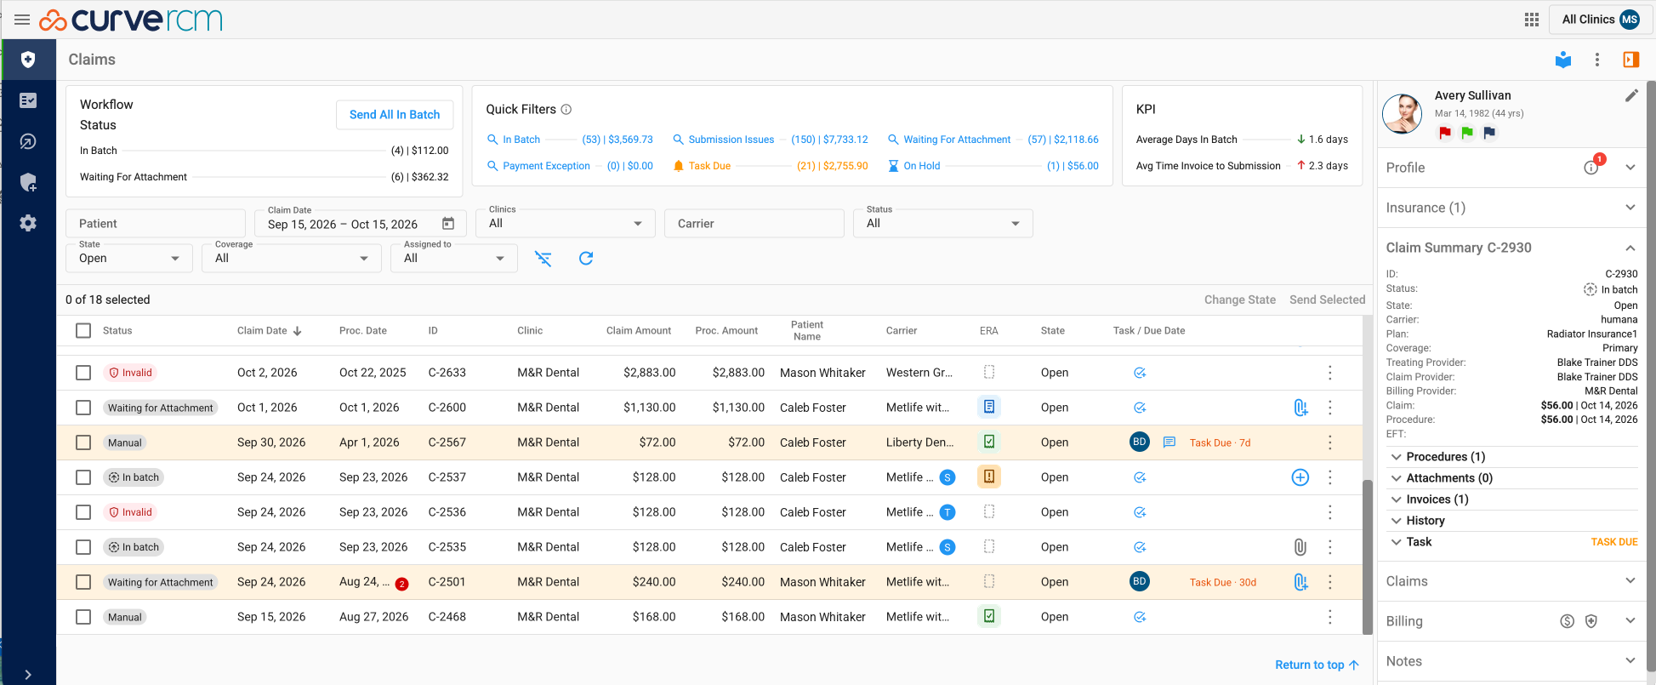
Task: Open the analytics sidebar icon
Action: (28, 141)
